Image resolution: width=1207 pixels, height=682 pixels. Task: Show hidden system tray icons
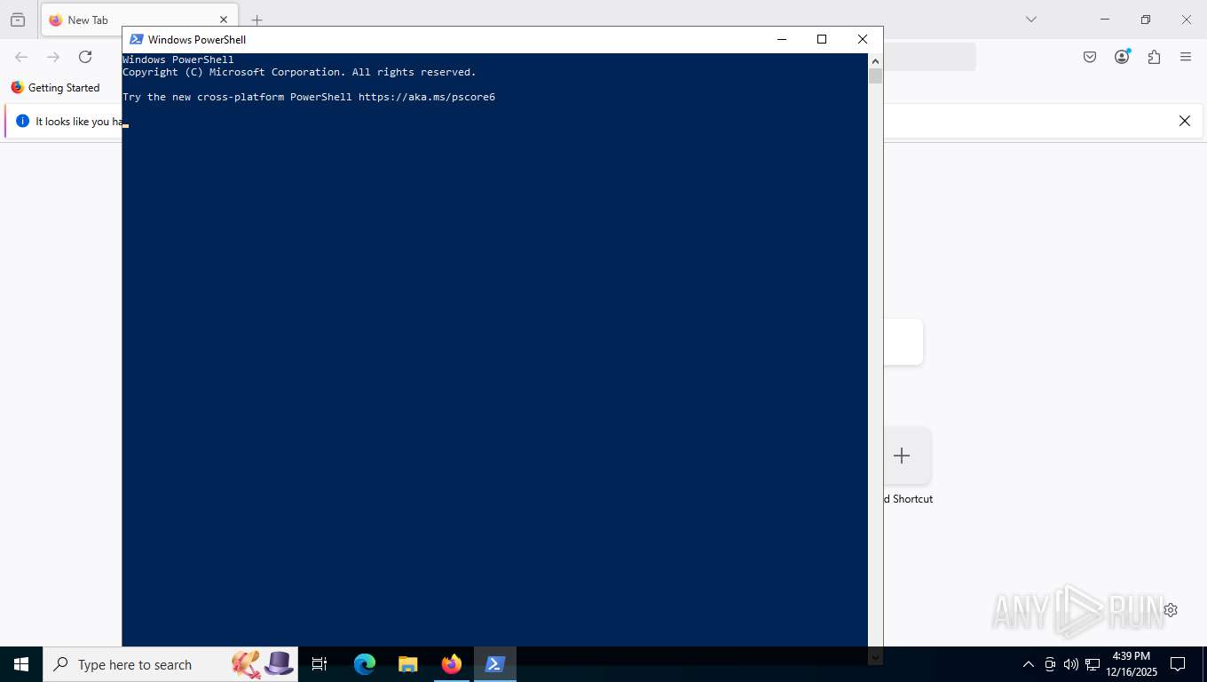coord(1029,664)
